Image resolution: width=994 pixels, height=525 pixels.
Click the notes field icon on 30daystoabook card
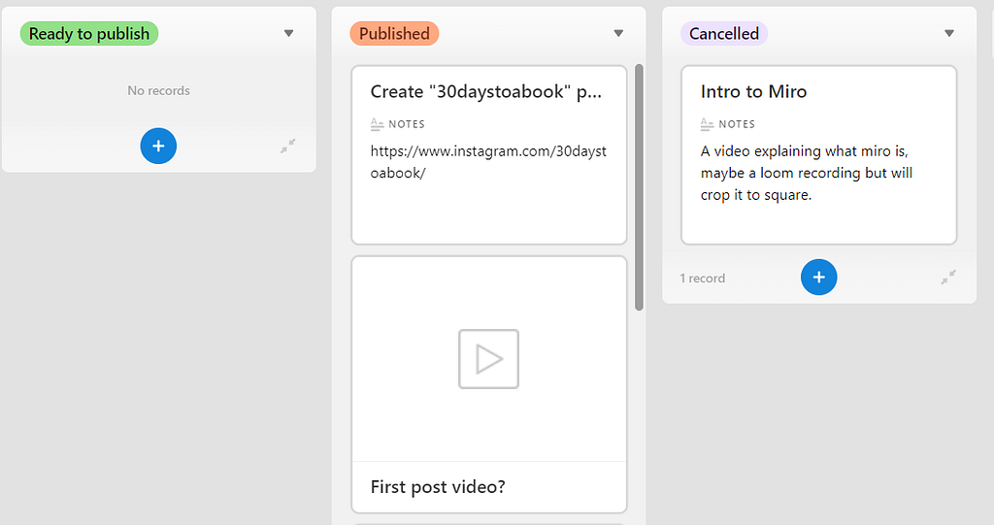[x=378, y=124]
